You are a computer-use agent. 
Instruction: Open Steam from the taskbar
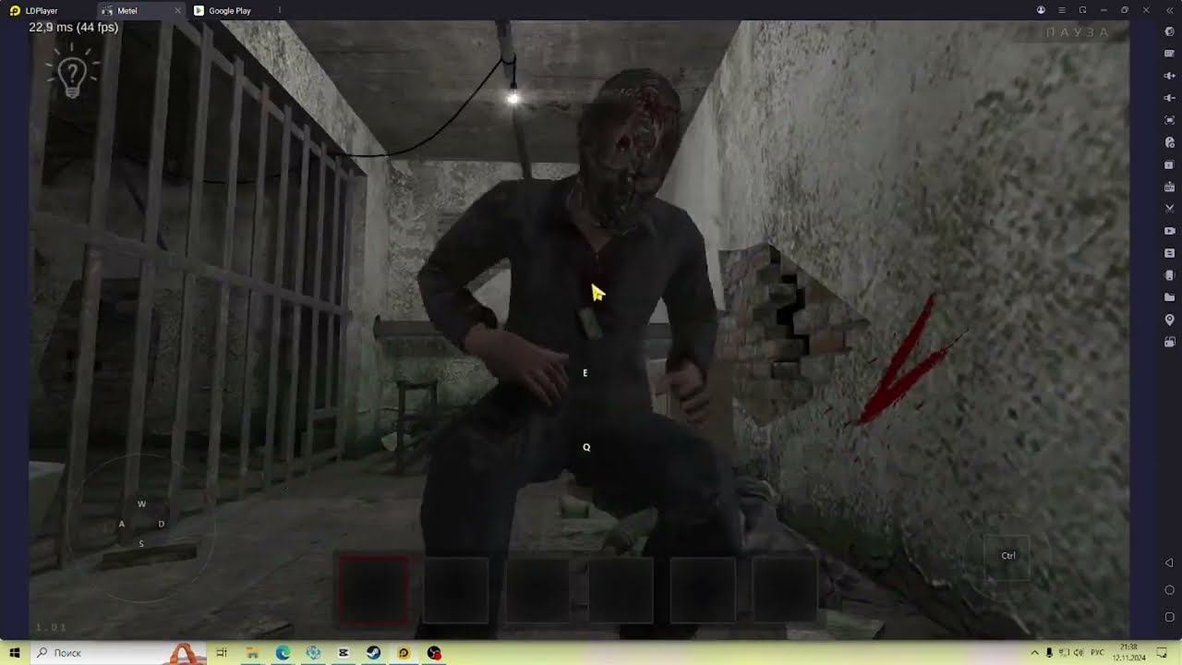(373, 653)
